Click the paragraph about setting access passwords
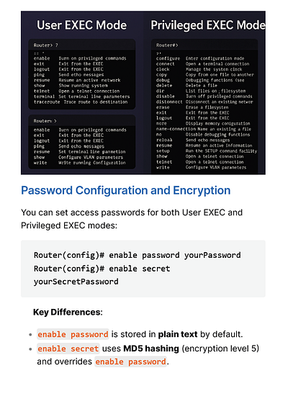 (132, 219)
